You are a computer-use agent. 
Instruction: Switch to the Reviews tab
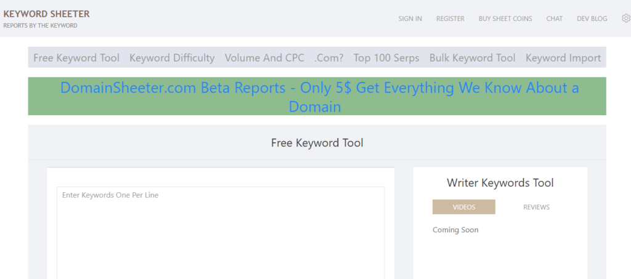tap(537, 207)
